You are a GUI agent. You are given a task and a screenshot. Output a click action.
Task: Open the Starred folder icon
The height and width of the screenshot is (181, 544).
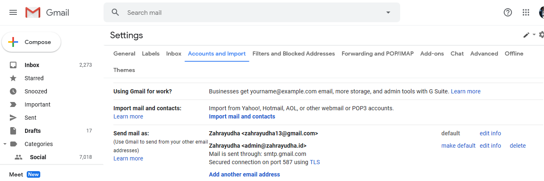pos(13,78)
